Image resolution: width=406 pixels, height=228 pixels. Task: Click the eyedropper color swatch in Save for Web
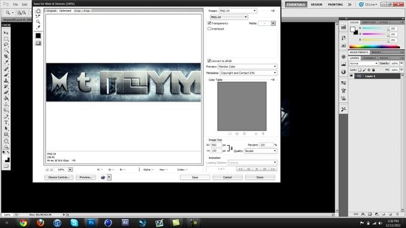coord(38,35)
